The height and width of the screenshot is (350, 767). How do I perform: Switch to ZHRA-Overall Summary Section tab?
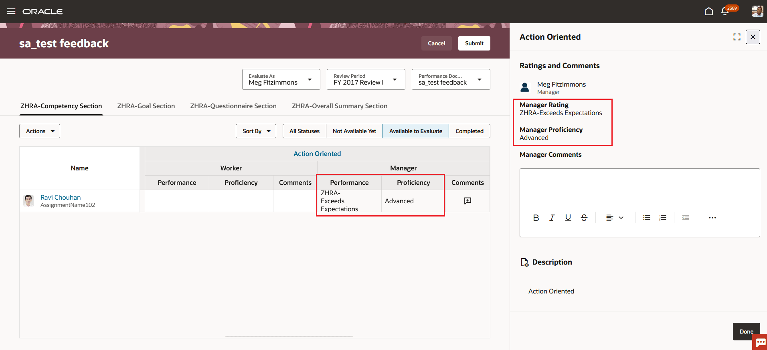pyautogui.click(x=340, y=106)
